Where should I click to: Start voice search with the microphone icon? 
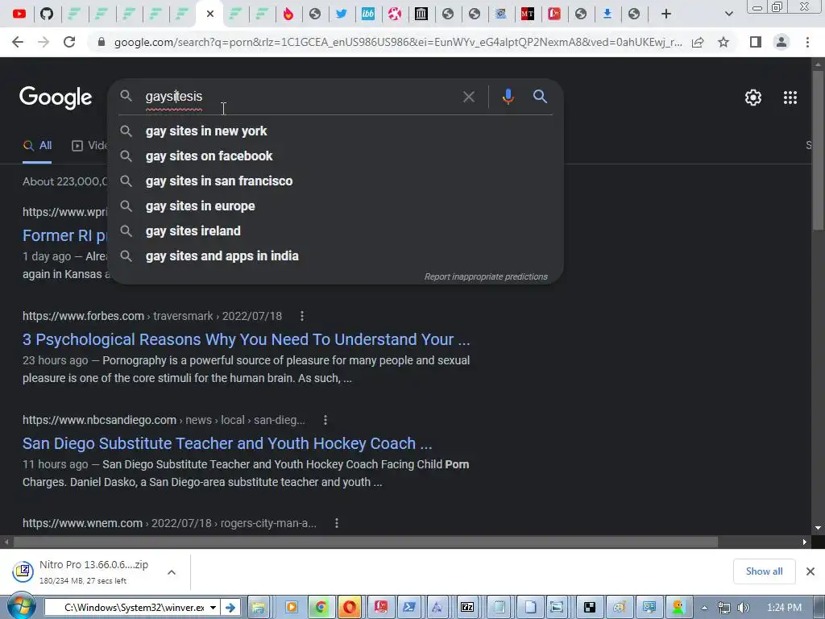(508, 97)
